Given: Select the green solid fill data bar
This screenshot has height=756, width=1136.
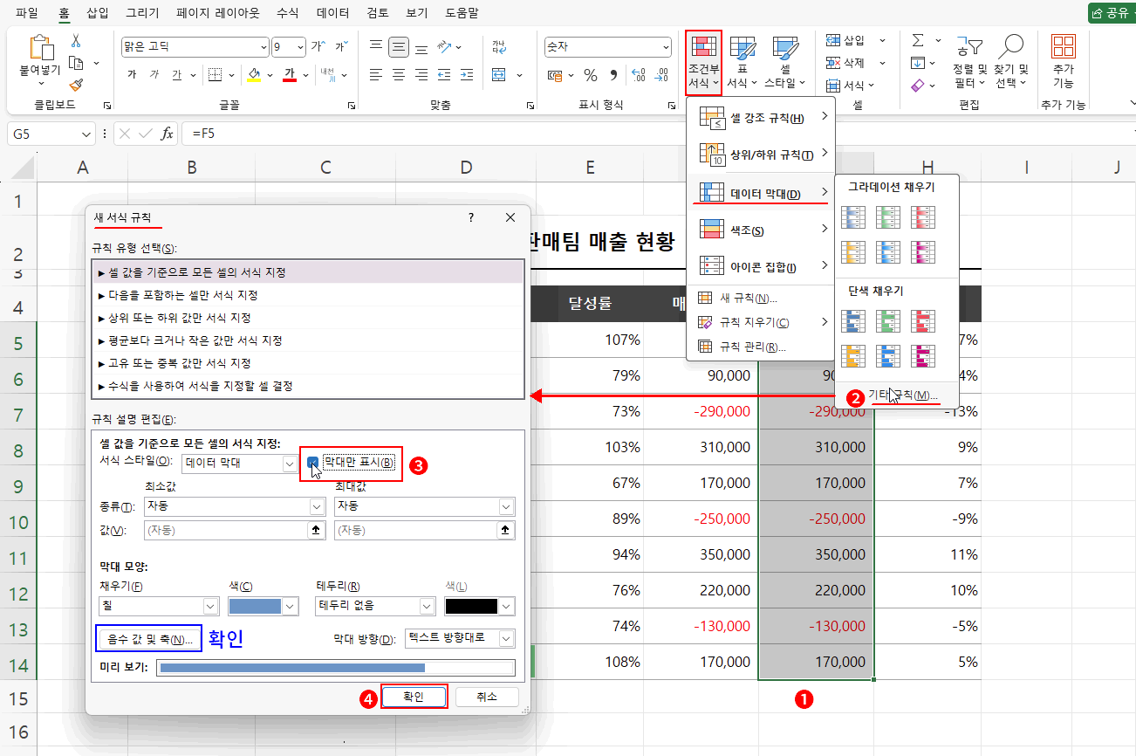Looking at the screenshot, I should coord(888,321).
